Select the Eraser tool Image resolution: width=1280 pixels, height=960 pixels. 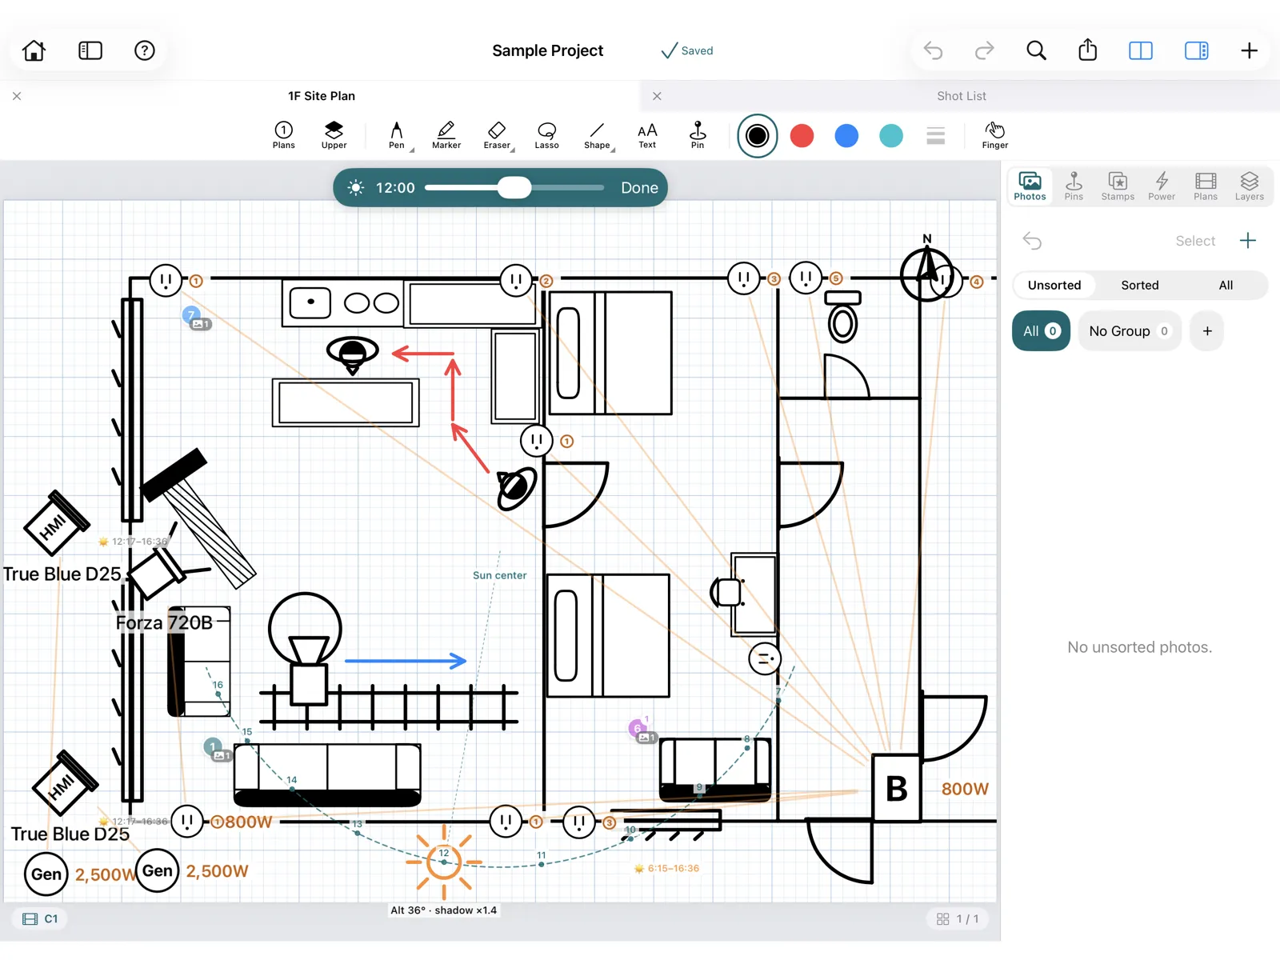pos(497,134)
